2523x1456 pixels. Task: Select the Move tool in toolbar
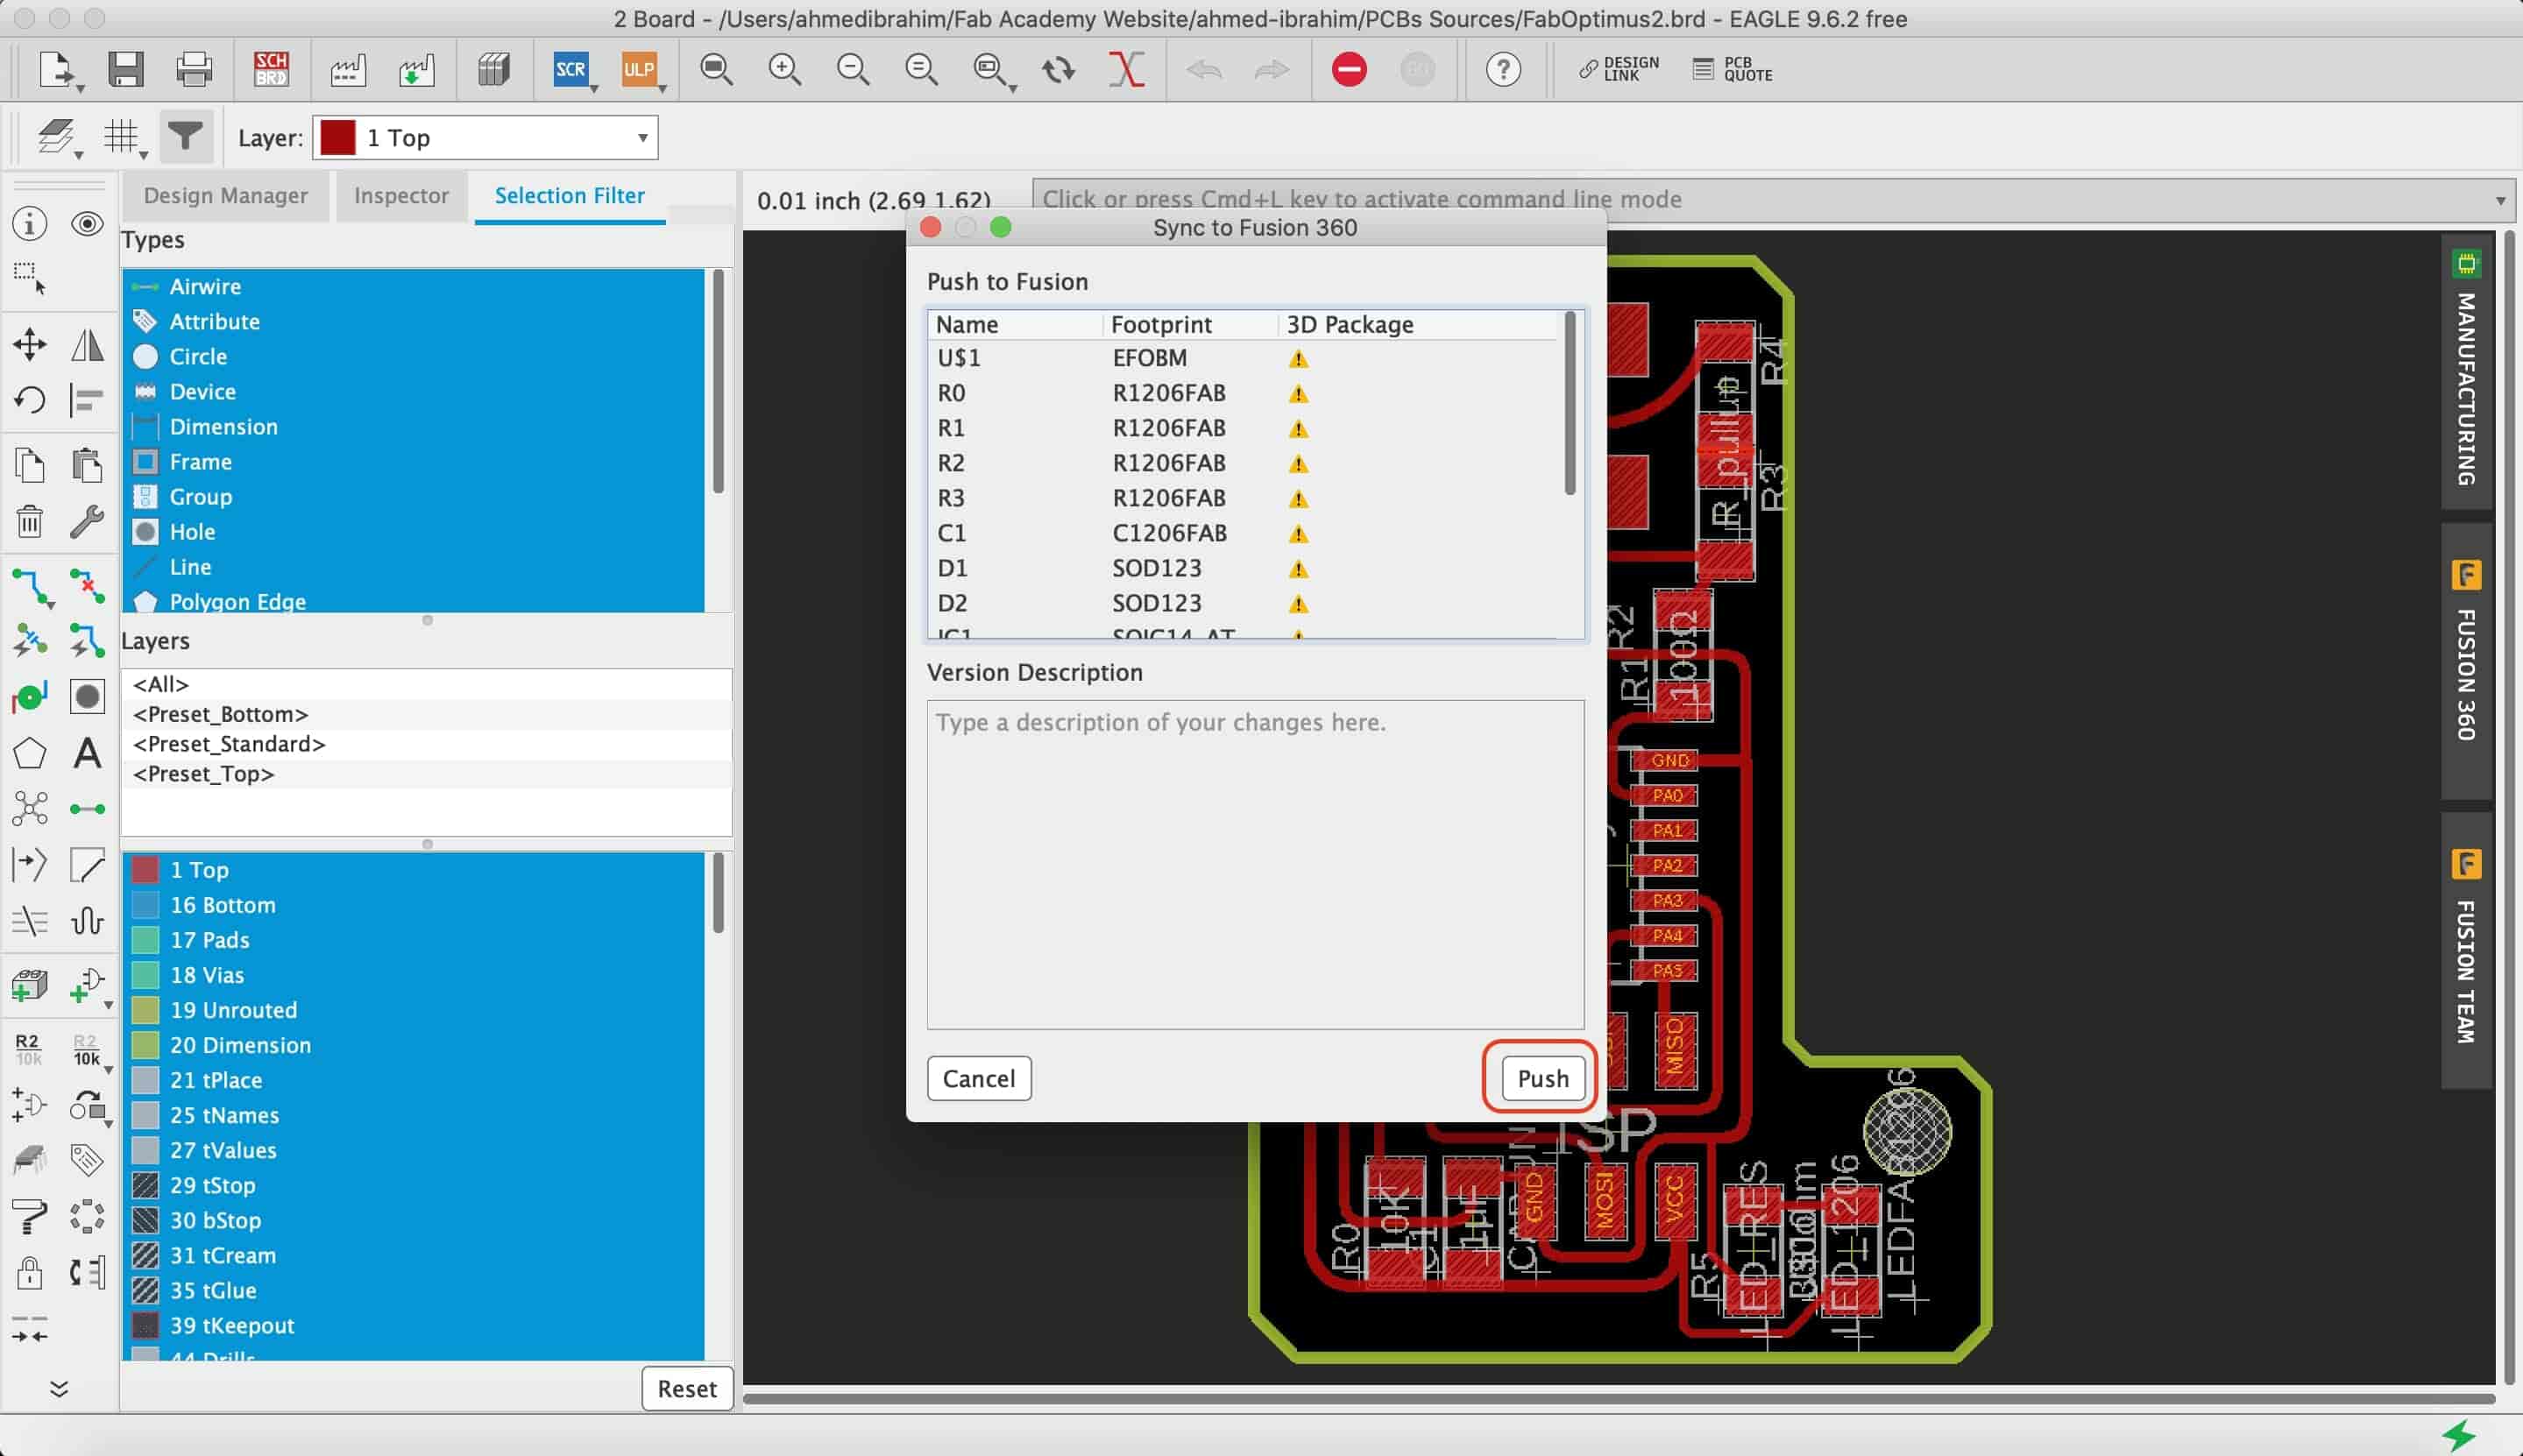click(30, 343)
